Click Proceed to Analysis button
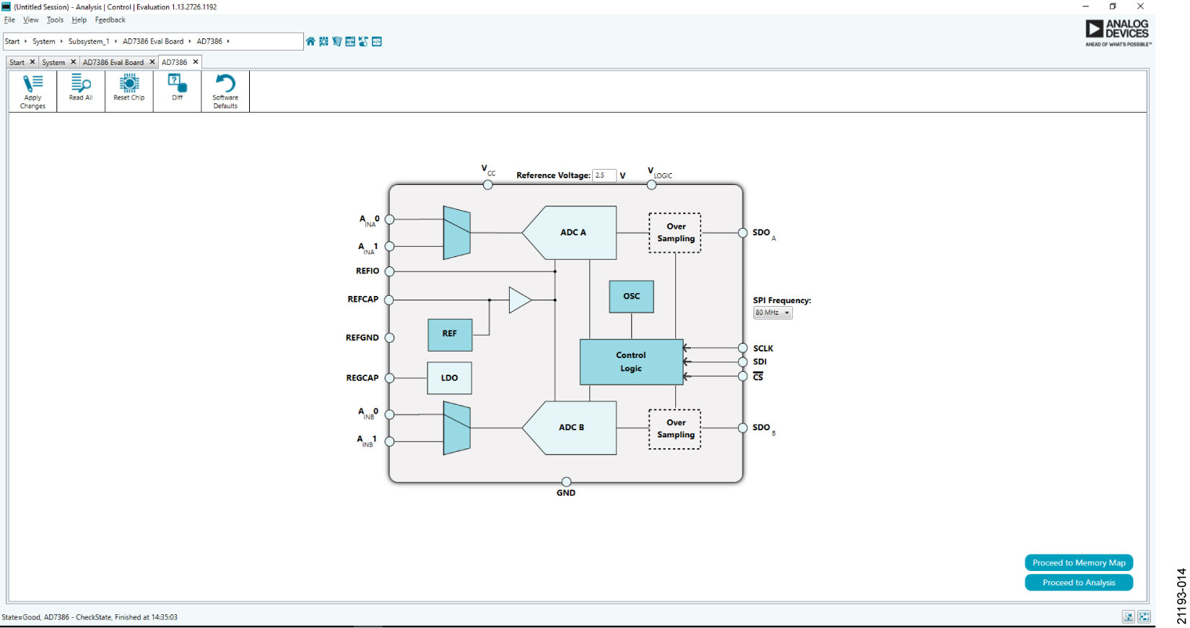 click(1078, 583)
